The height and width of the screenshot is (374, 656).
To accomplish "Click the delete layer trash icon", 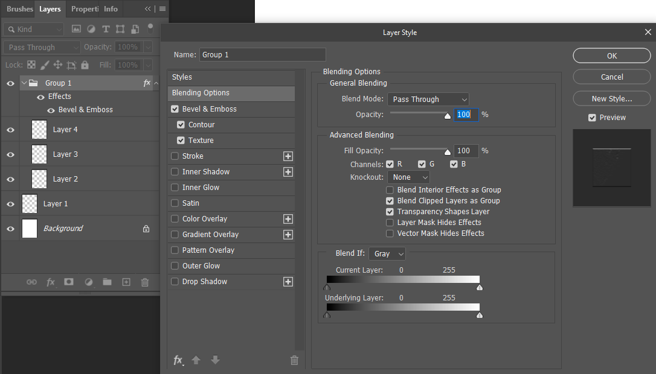I will point(145,282).
